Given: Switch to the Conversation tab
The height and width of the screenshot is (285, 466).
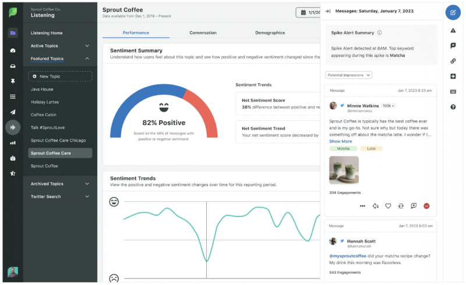Looking at the screenshot, I should point(203,33).
